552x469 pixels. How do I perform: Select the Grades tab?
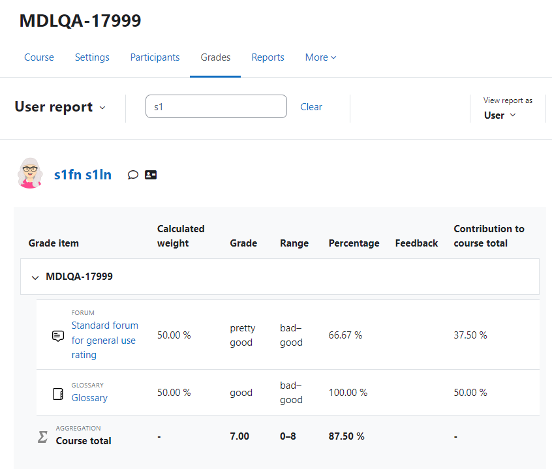tap(215, 57)
